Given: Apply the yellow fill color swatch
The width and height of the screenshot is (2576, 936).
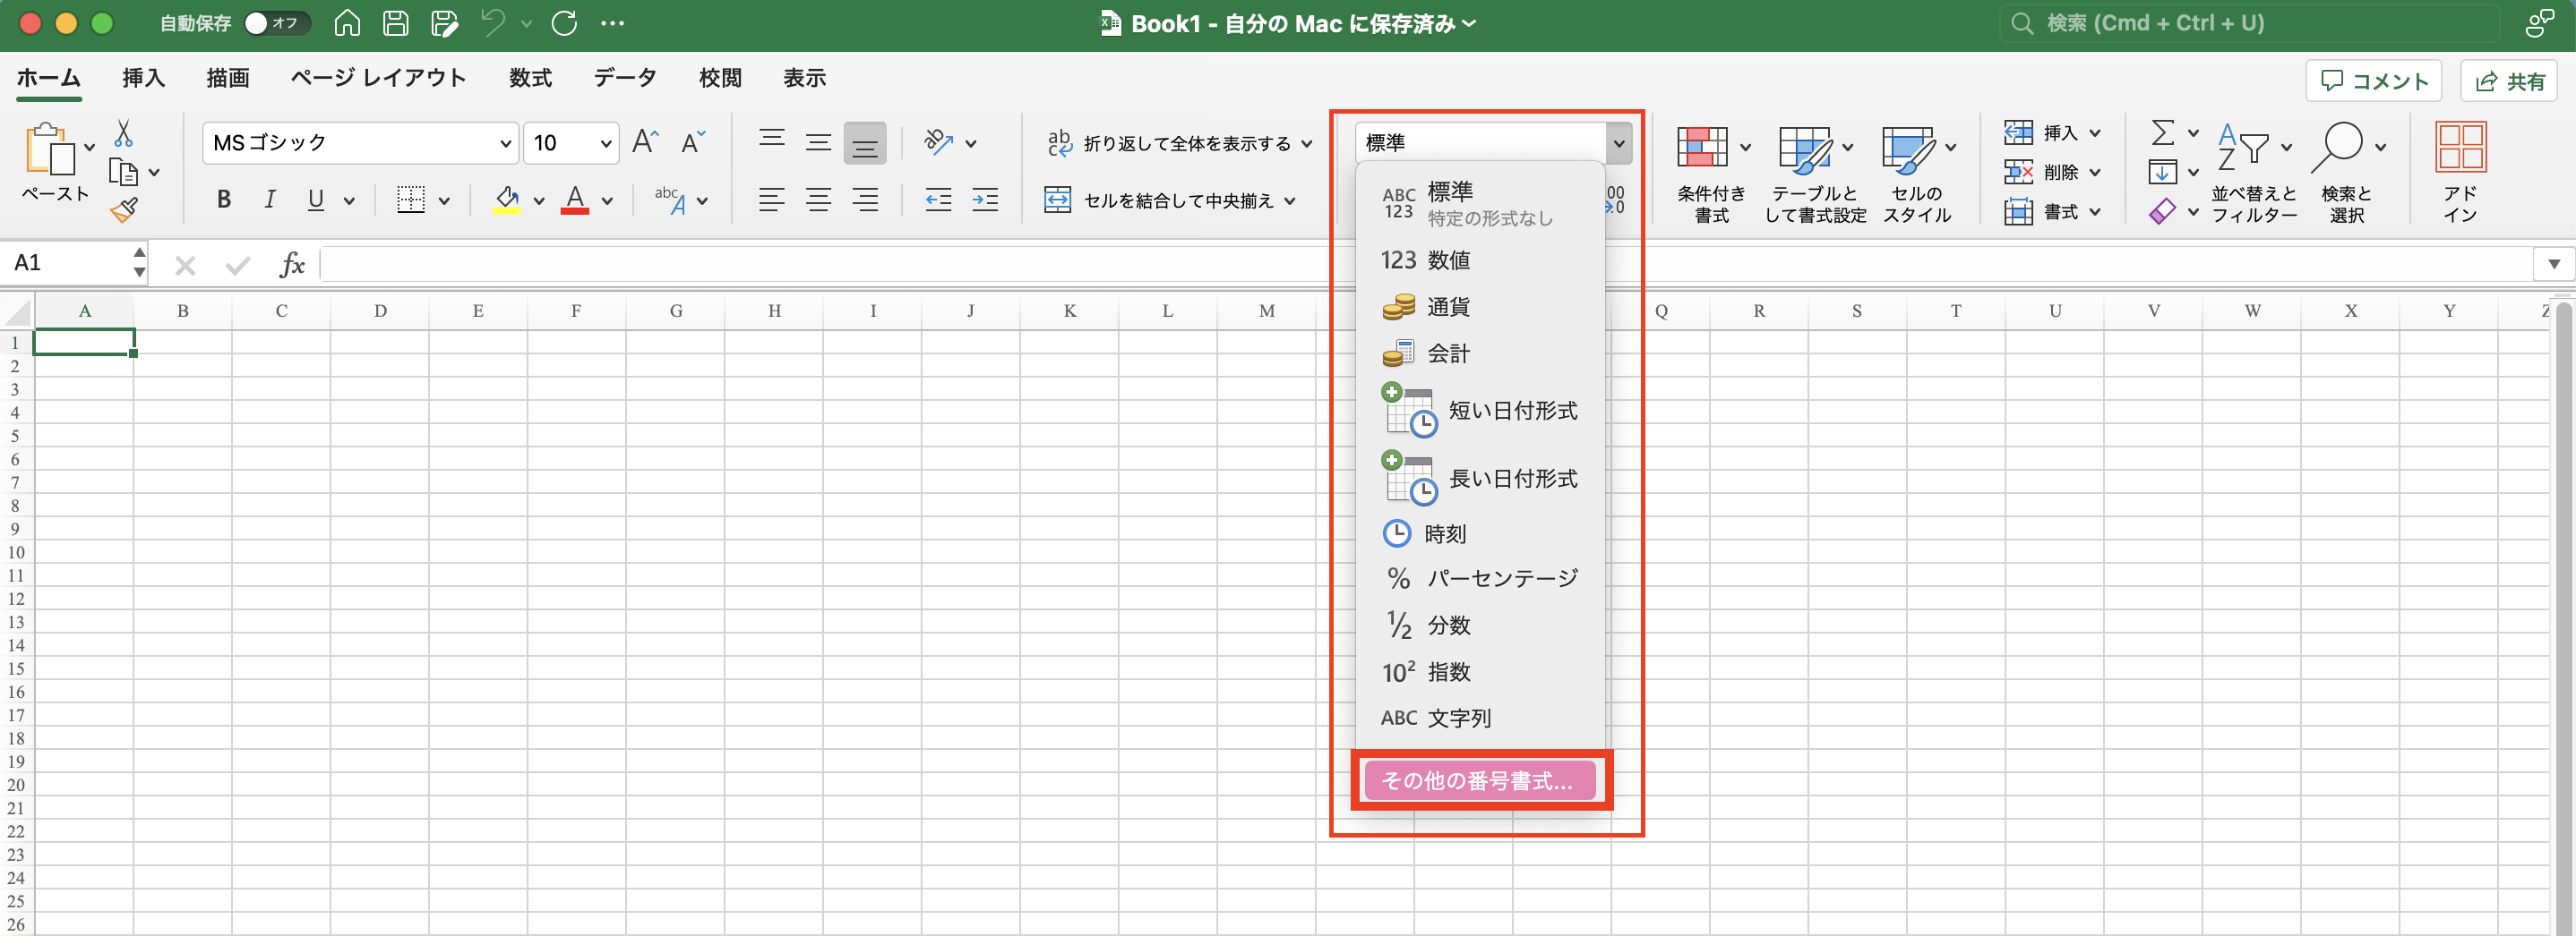Looking at the screenshot, I should click(507, 200).
